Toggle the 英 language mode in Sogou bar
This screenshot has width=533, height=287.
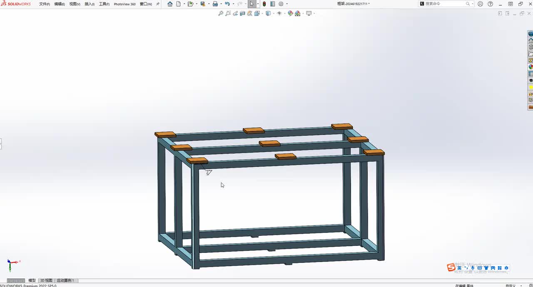pos(459,268)
